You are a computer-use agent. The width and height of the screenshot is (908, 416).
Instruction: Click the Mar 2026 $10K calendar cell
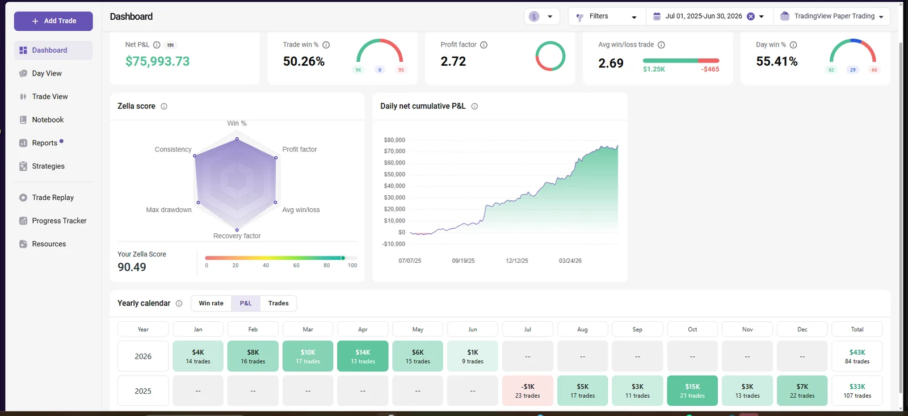(308, 356)
